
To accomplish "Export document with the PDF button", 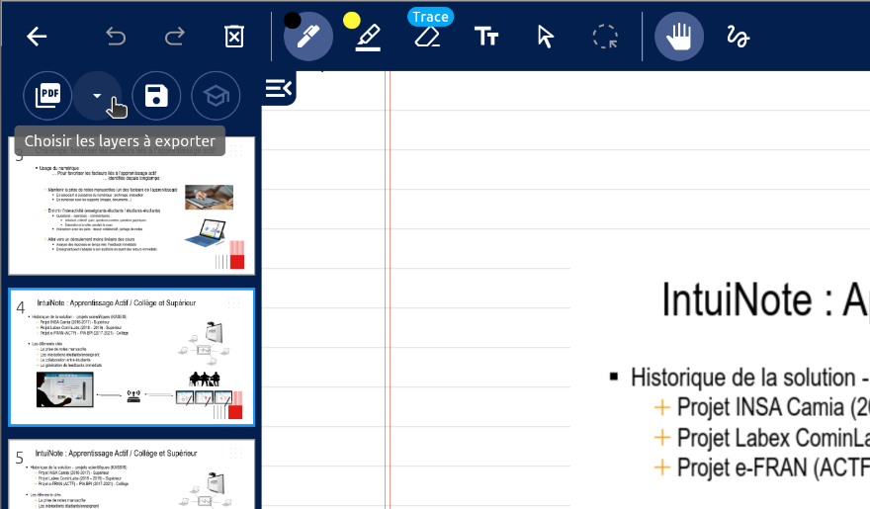I will click(47, 96).
